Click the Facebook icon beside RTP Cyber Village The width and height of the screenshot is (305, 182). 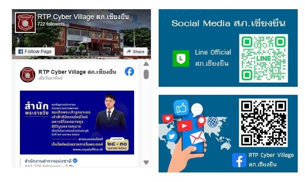[x=239, y=160]
